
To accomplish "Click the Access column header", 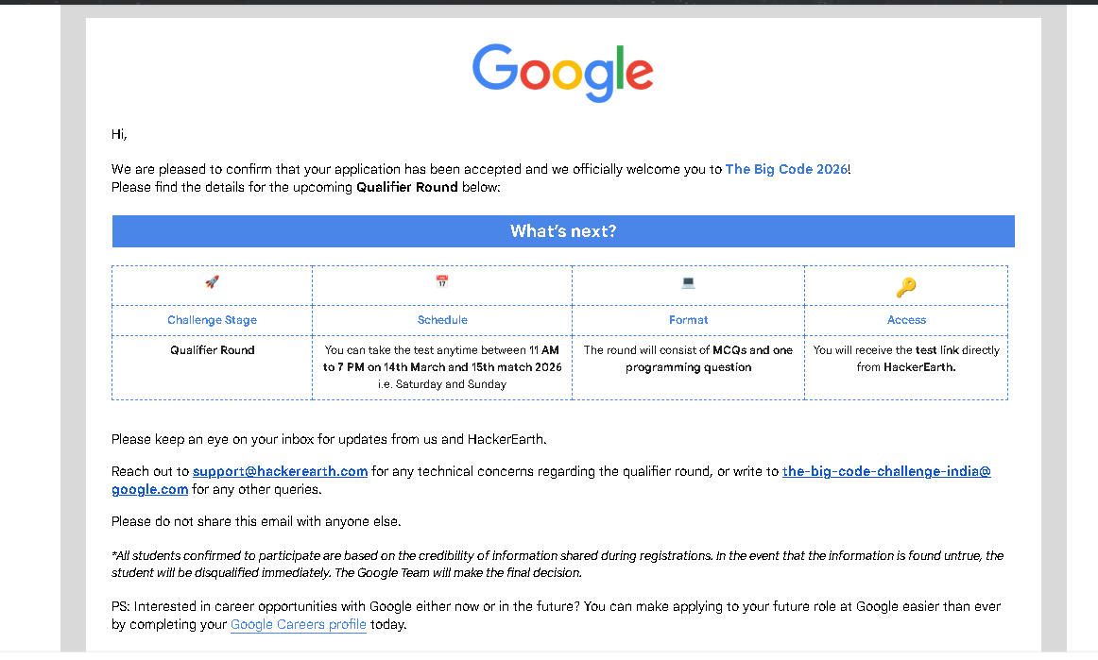I will pyautogui.click(x=906, y=320).
